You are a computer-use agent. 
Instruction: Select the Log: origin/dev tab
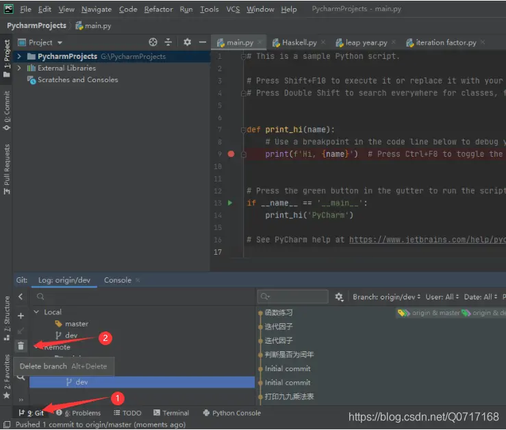coord(64,280)
